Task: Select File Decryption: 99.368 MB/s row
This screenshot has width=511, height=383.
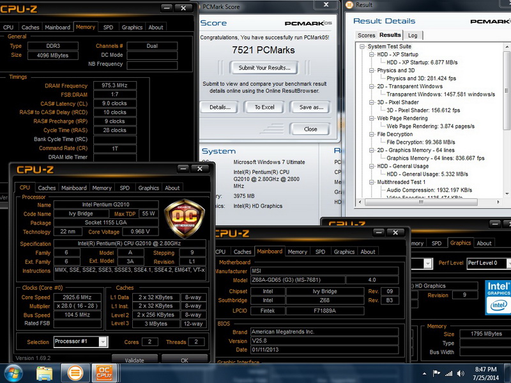Action: 421,142
